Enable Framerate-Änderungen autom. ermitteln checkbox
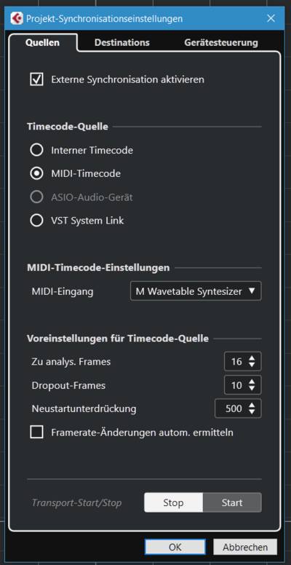Viewport: 291px width, 565px height. [36, 432]
